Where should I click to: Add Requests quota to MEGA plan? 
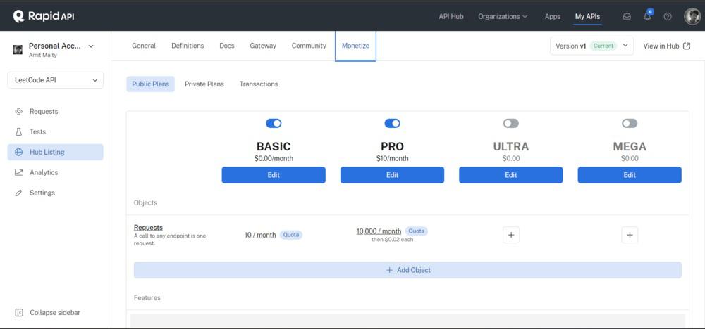pos(630,235)
